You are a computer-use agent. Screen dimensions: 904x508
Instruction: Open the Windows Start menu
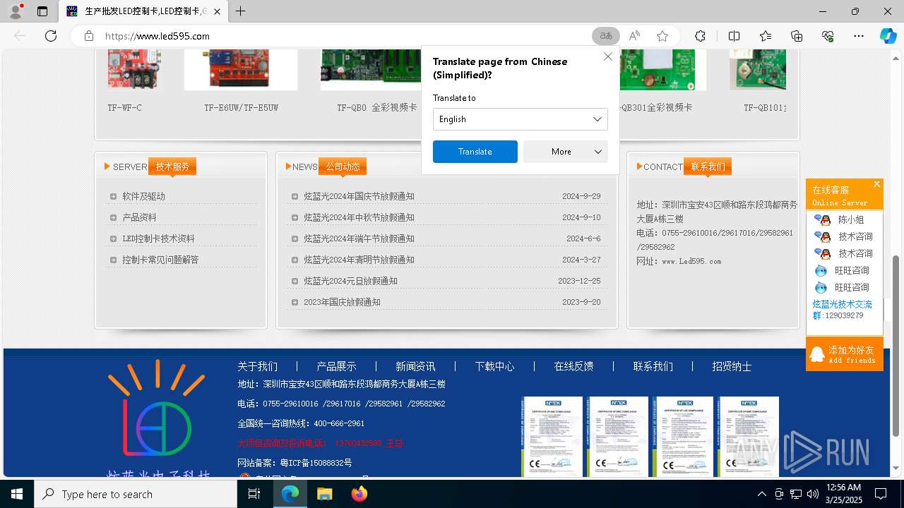click(16, 494)
